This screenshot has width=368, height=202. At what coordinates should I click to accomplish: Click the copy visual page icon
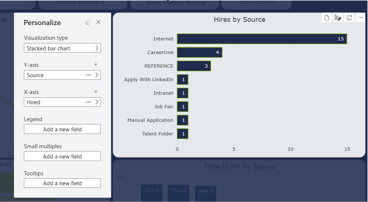click(327, 18)
